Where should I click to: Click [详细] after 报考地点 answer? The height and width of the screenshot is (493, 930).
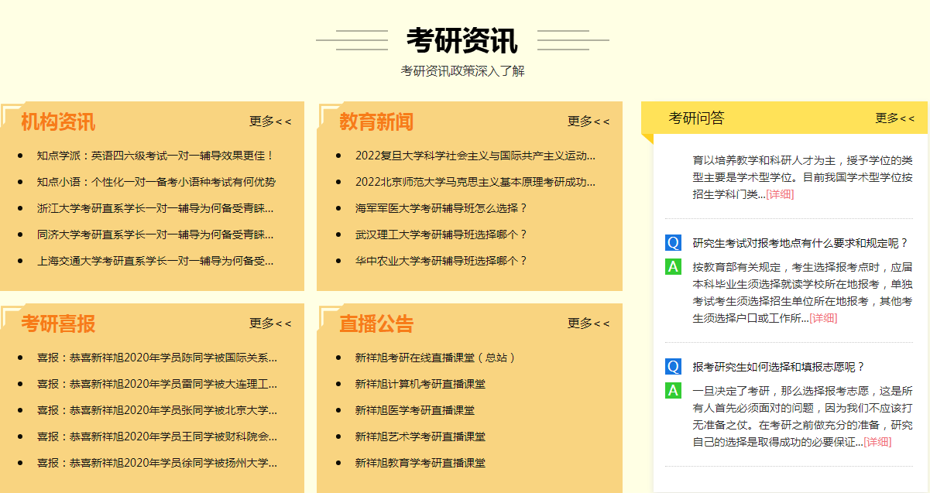pyautogui.click(x=823, y=318)
